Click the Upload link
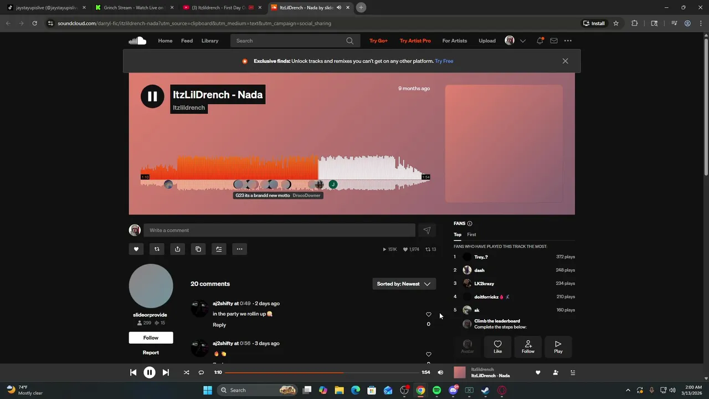The height and width of the screenshot is (399, 709). [x=487, y=40]
